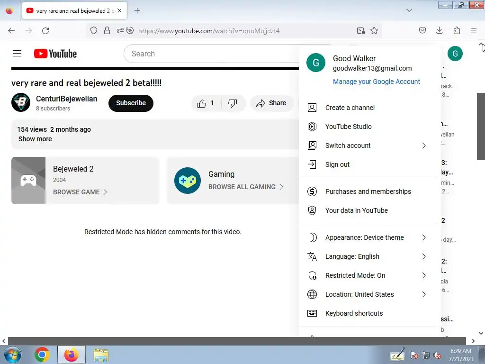Click the YouTube Studio hexagon icon

[312, 127]
